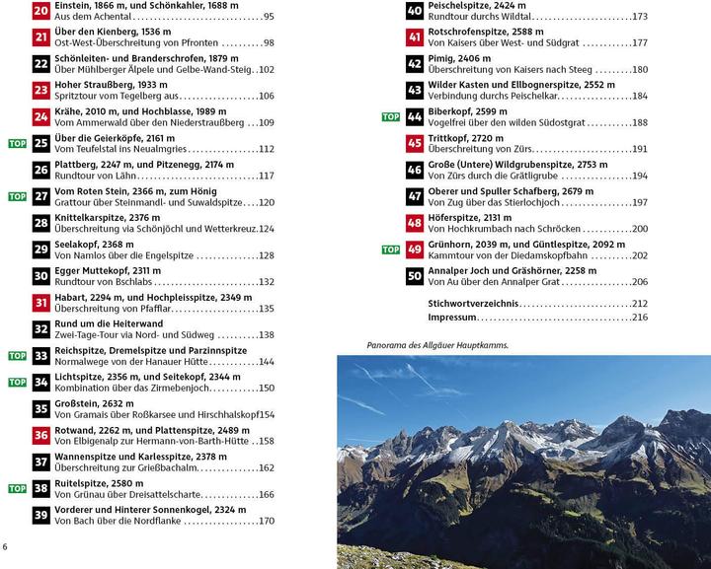This screenshot has width=711, height=569.
Task: Click the black number 33 tour badge
Action: [40, 356]
